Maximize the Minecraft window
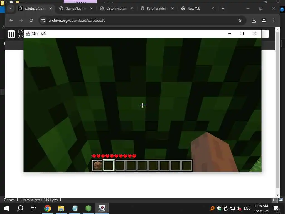The height and width of the screenshot is (214, 285). pyautogui.click(x=242, y=33)
